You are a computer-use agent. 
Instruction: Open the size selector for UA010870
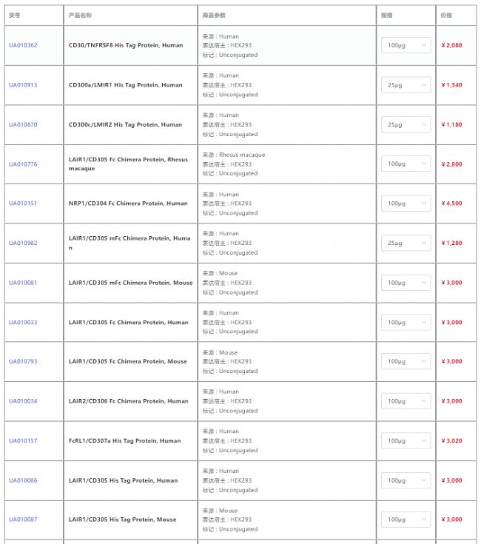coord(406,124)
